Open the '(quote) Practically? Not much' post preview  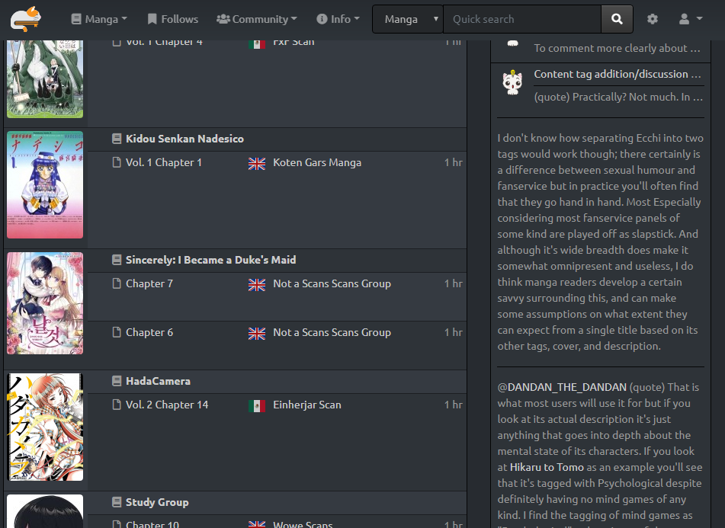coord(619,97)
